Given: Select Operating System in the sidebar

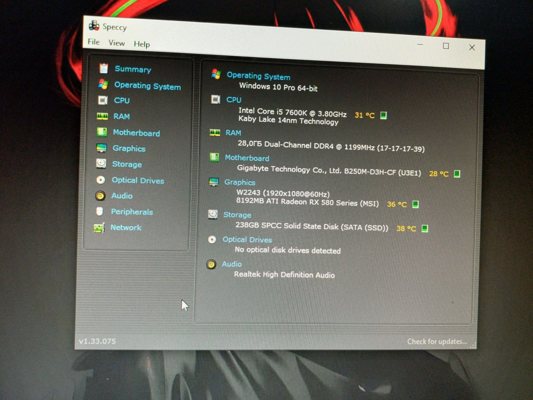Looking at the screenshot, I should [x=147, y=86].
